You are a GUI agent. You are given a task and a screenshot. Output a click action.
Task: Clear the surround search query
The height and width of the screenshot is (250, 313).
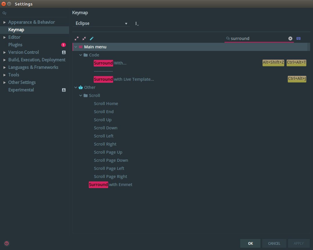tap(290, 38)
